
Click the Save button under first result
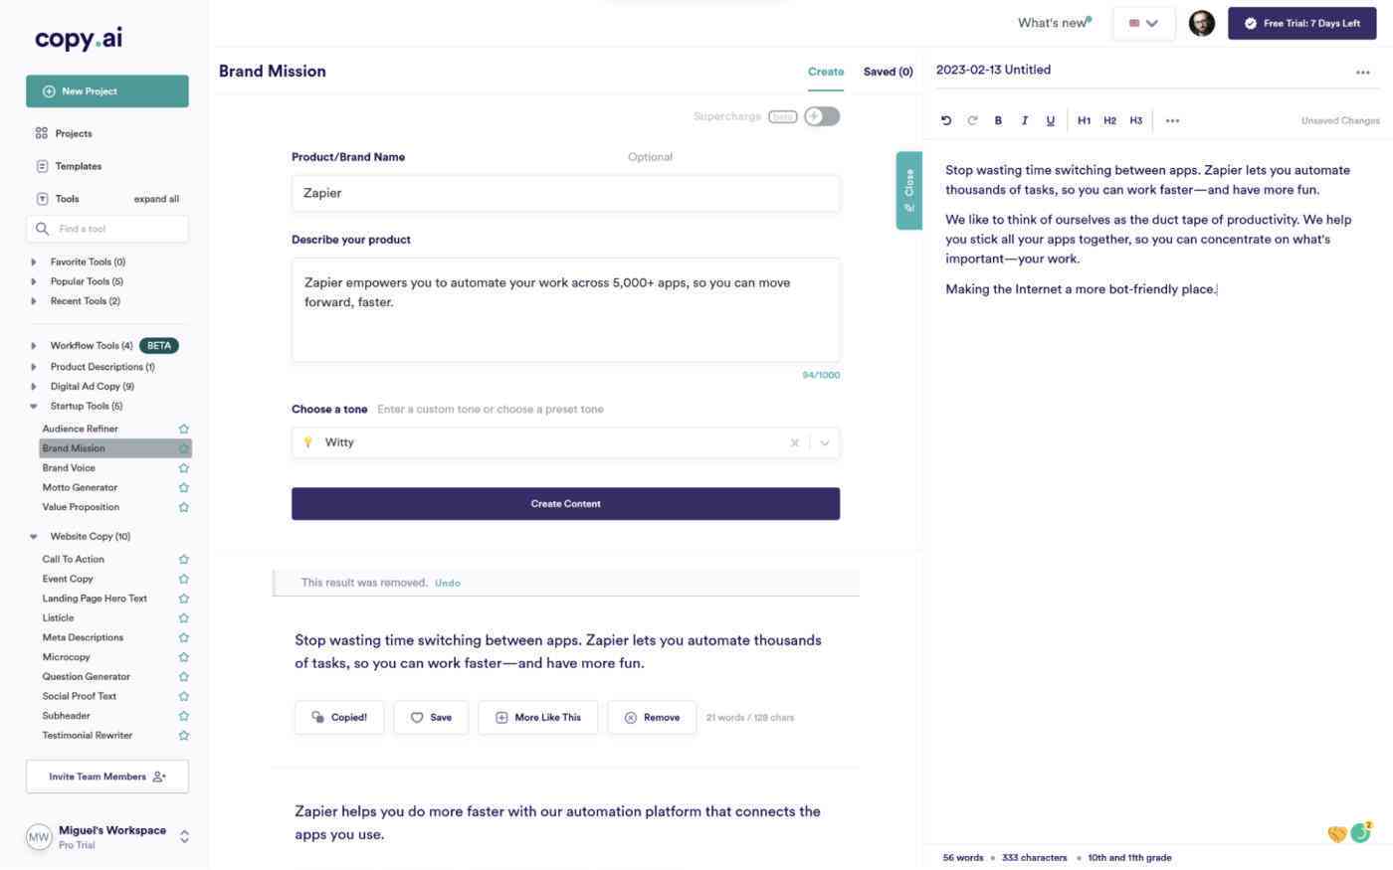431,717
